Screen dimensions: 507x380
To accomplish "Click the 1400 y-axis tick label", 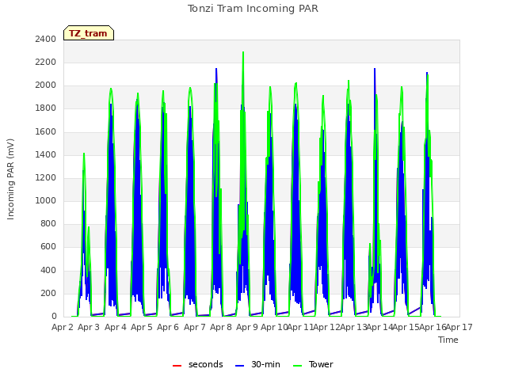I will pyautogui.click(x=46, y=155).
